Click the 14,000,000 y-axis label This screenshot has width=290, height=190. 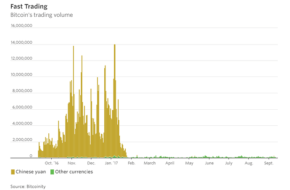click(21, 42)
